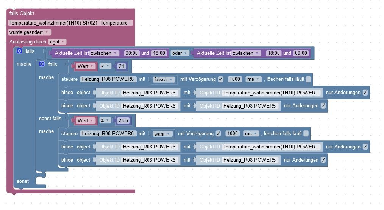384x210 pixels.
Task: Open the 'wurde geändert' dropdown
Action: click(x=30, y=32)
